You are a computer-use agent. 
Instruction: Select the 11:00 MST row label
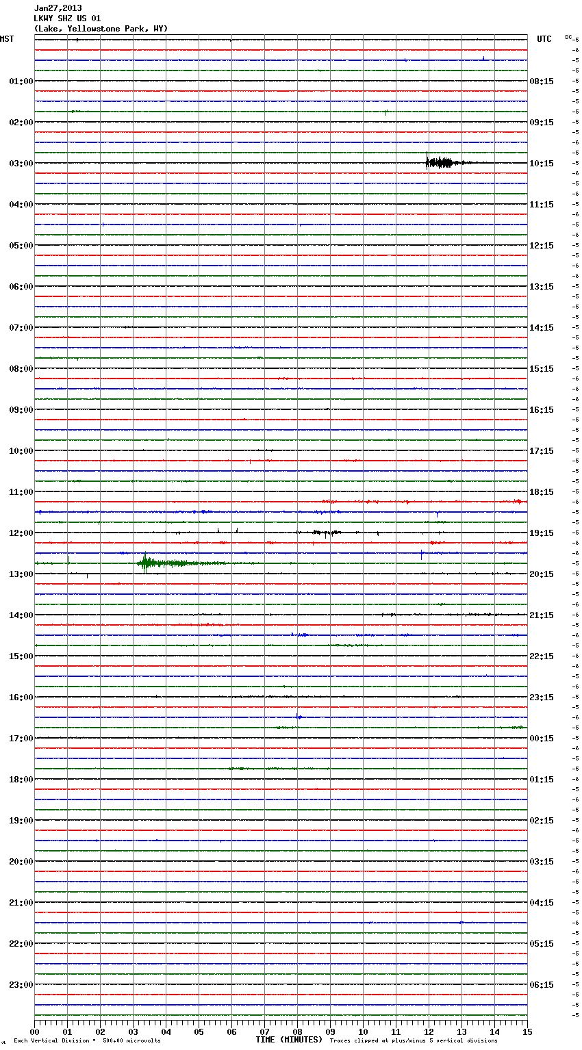click(x=21, y=492)
